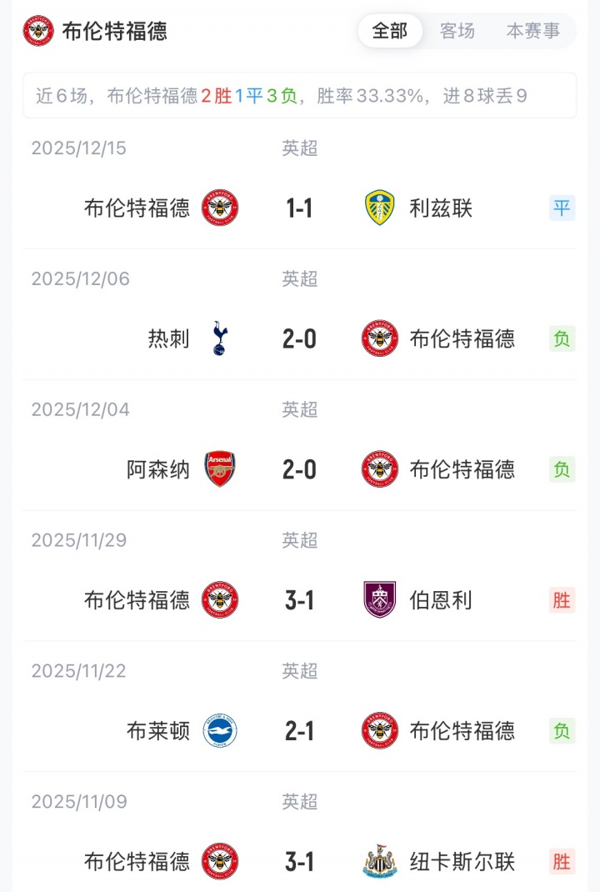Click the Brentford crest in the header

[38, 31]
